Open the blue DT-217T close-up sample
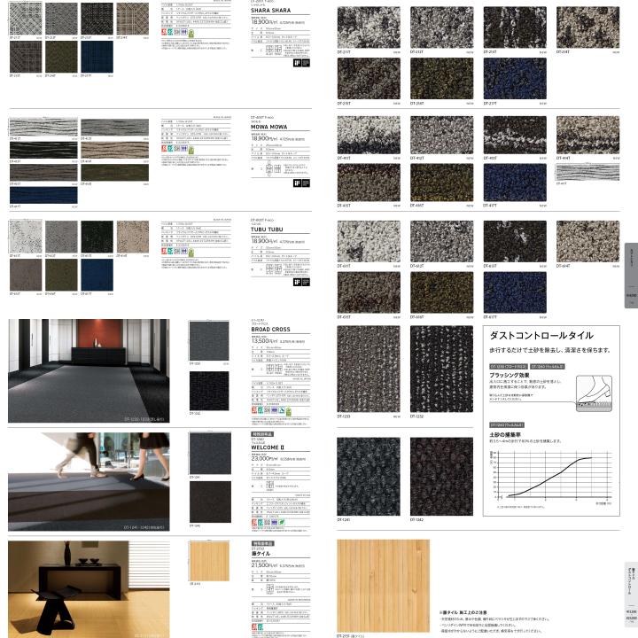Screen dimensions: 638x638 [x=515, y=79]
